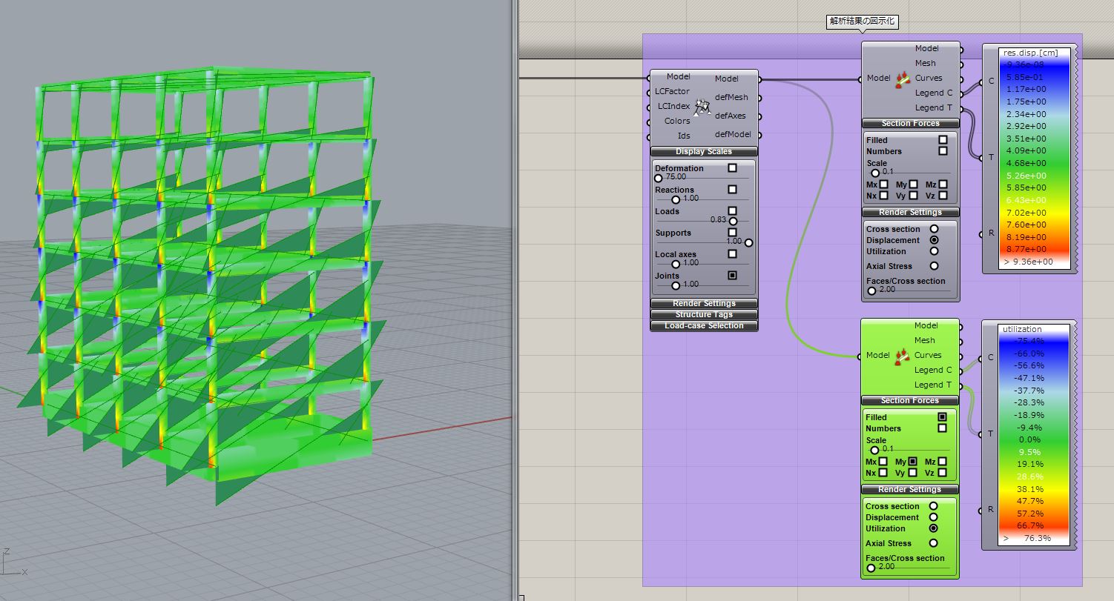Check Numbers in the green BeamView
This screenshot has height=601, width=1114.
click(943, 428)
